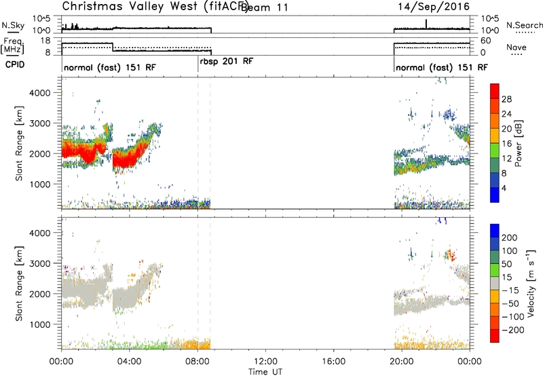
Task: Pick the yellow 16–20 dB Power colorbar segment
Action: pyautogui.click(x=495, y=136)
